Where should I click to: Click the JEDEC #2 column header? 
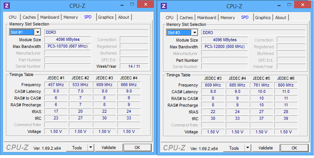(80, 78)
